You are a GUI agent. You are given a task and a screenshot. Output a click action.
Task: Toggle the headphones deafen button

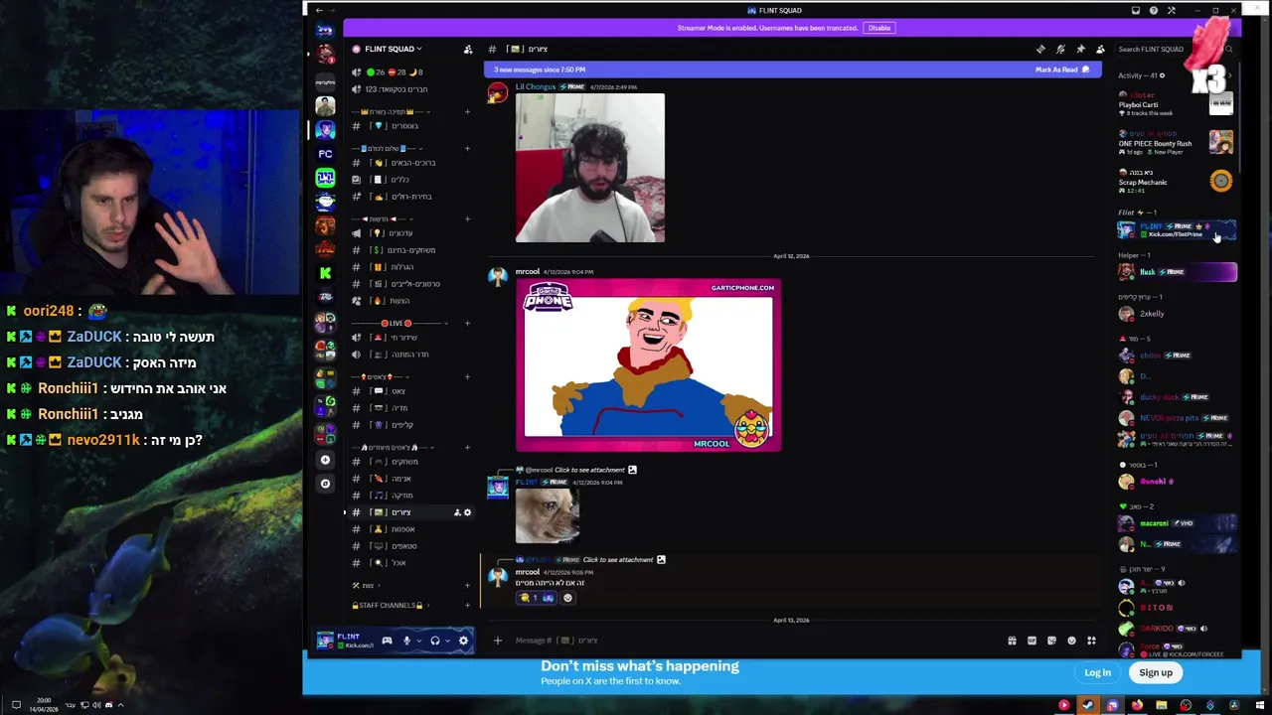point(434,641)
